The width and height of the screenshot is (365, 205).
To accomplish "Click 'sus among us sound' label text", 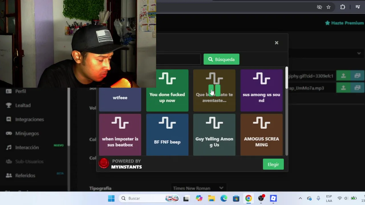I will click(x=261, y=97).
